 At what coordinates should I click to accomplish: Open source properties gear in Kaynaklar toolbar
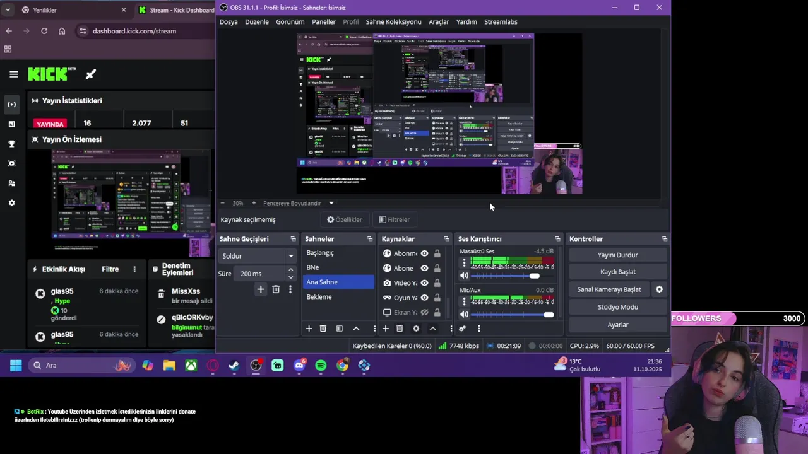click(x=416, y=329)
